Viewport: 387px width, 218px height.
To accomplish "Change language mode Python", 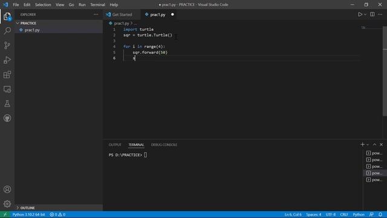I will click(x=359, y=214).
